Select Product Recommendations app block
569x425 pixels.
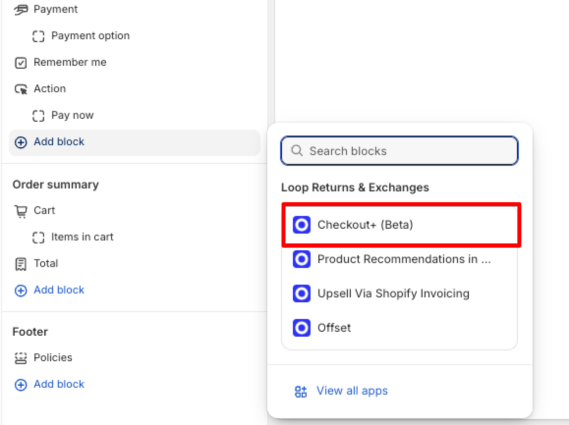(x=403, y=259)
